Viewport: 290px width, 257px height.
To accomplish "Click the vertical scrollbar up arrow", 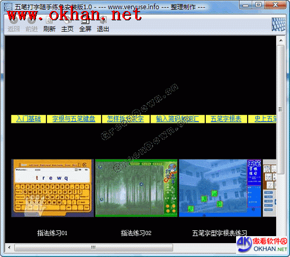I will click(x=281, y=41).
